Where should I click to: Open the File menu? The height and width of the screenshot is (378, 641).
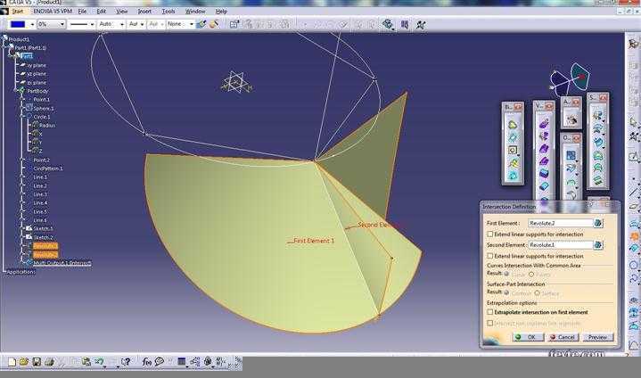[x=82, y=12]
